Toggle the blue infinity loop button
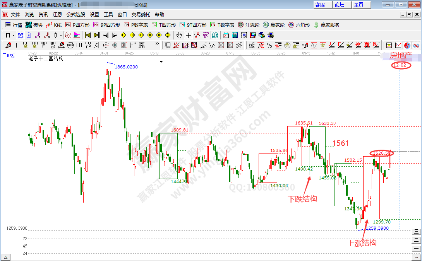 416,45
